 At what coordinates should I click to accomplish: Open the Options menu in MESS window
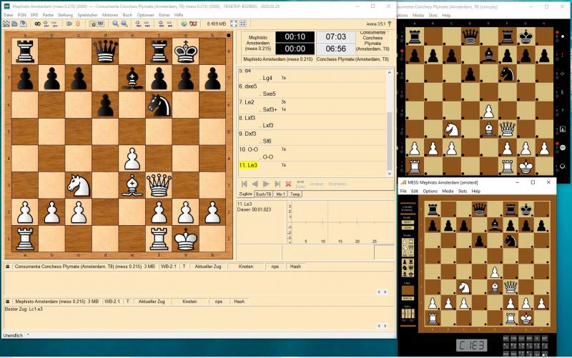[430, 192]
